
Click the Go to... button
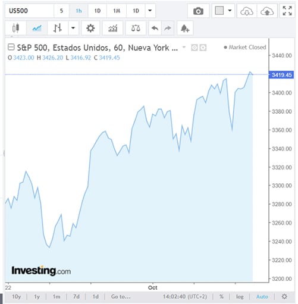tap(121, 297)
